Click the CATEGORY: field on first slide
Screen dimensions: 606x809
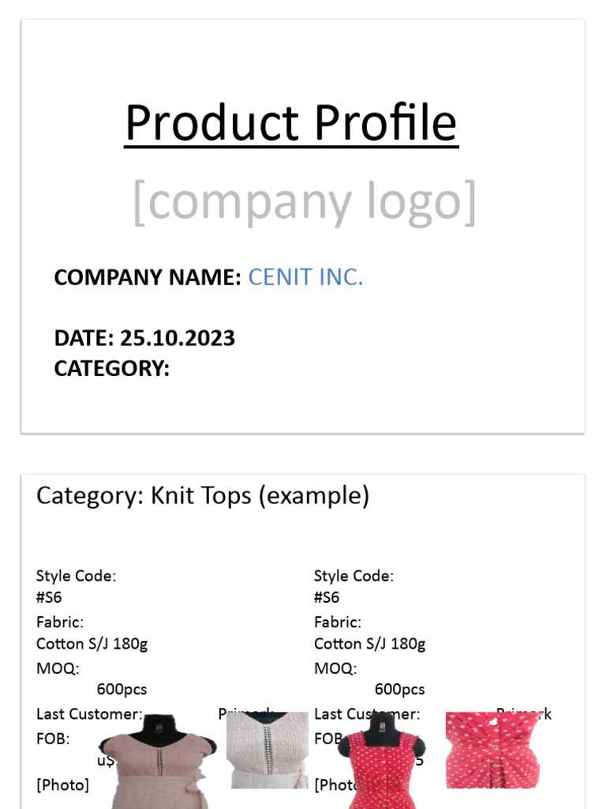[x=112, y=369]
